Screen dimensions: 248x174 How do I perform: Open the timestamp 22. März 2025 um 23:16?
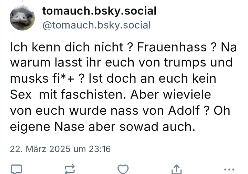tap(60, 149)
